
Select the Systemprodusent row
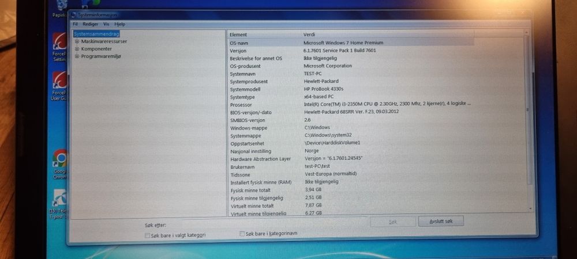pyautogui.click(x=351, y=82)
